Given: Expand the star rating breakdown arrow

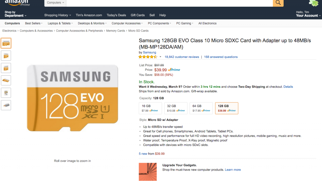Looking at the screenshot, I should 160,57.
